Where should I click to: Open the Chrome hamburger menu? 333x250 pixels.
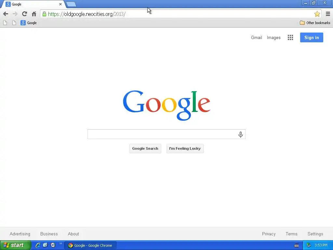click(x=328, y=14)
